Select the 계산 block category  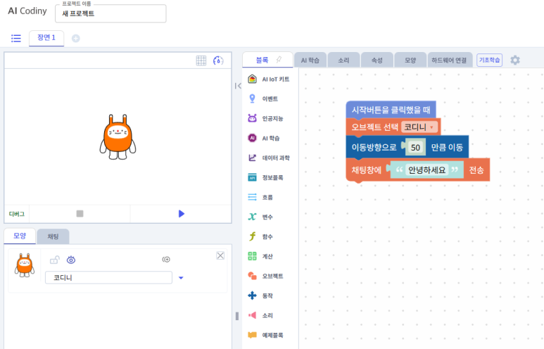point(260,256)
